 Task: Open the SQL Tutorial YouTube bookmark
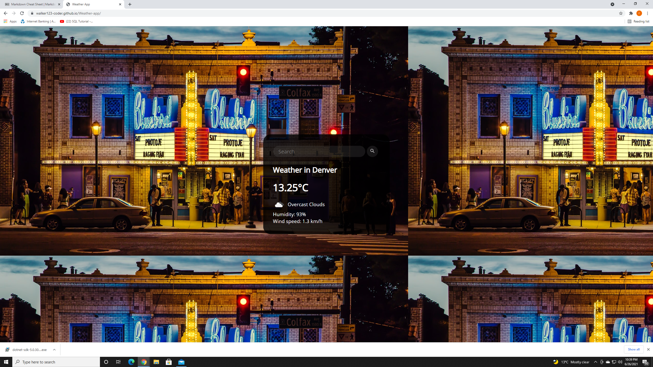(x=77, y=21)
